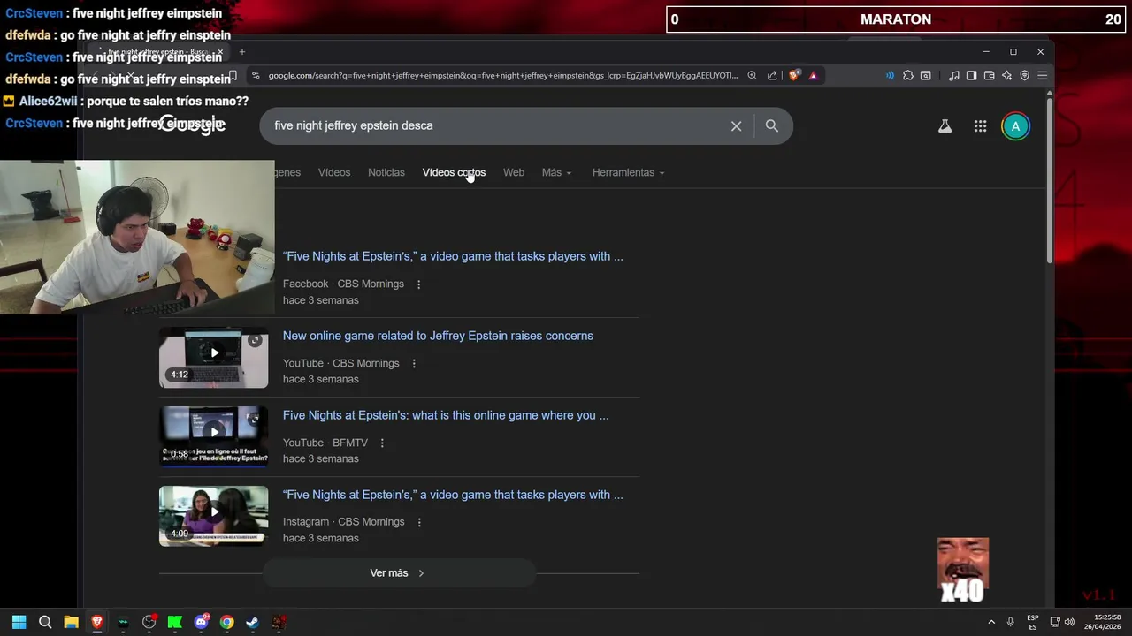Click the browser address bar URL
Viewport: 1132px width, 636px height.
coord(502,76)
